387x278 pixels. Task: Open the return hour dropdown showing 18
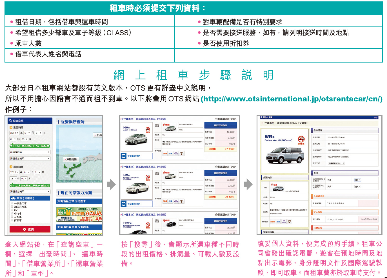click(x=13, y=179)
